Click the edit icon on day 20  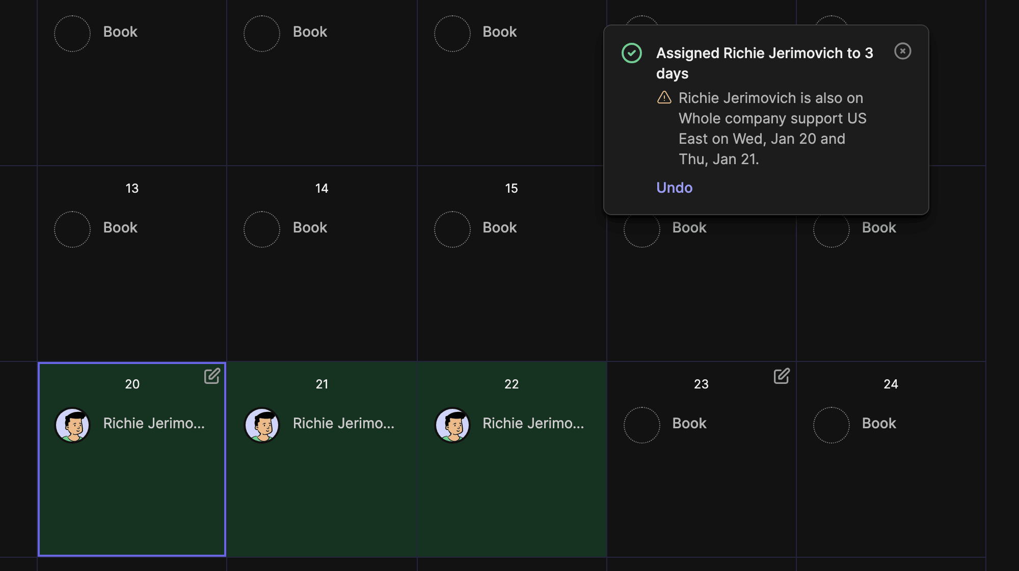pos(212,376)
